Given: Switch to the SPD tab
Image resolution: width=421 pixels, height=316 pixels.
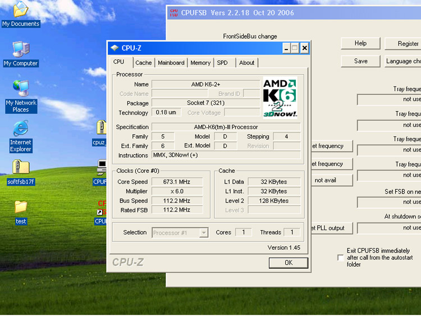Looking at the screenshot, I should point(222,63).
